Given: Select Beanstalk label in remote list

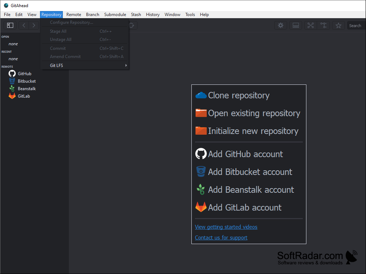Looking at the screenshot, I should pyautogui.click(x=27, y=88).
